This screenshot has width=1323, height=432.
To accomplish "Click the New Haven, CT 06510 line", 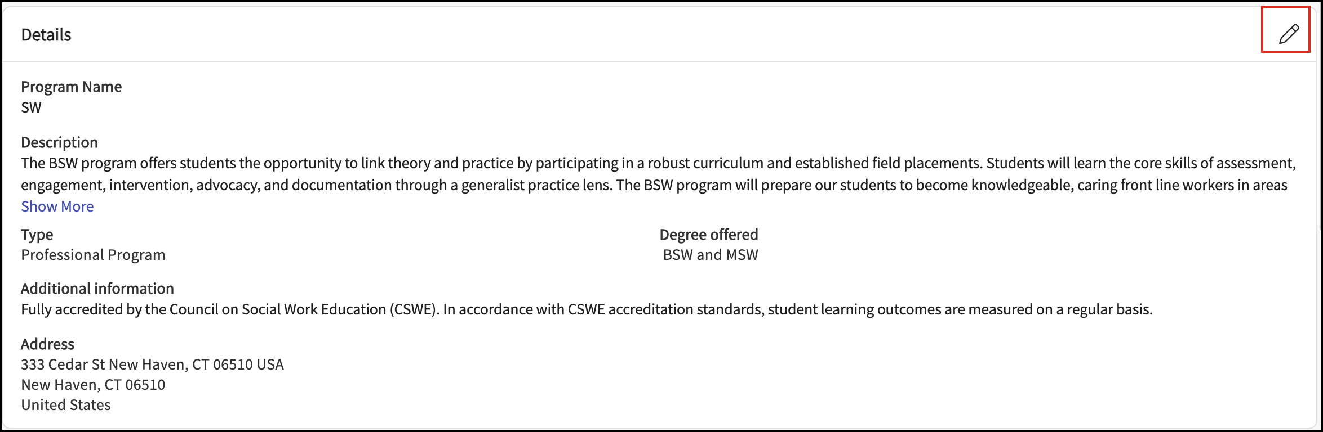I will 93,385.
